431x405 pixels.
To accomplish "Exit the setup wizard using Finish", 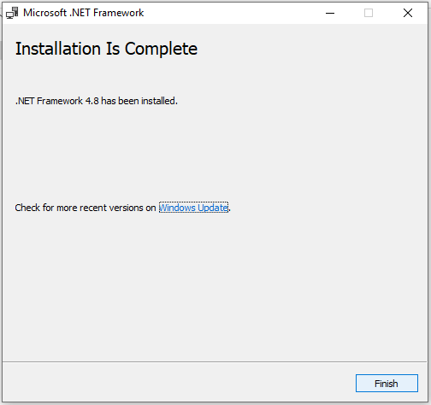I will tap(387, 384).
